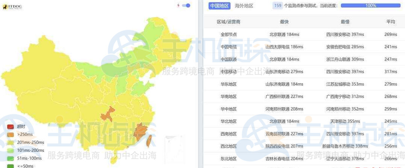Click the red lightning bolt icon

[x=178, y=5]
